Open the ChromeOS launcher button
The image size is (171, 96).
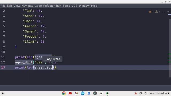point(3,93)
